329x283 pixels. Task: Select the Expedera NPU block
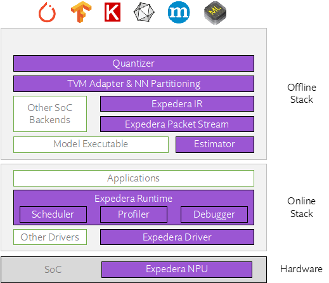pyautogui.click(x=177, y=270)
